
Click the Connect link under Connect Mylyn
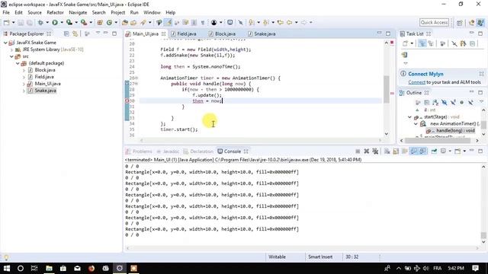tap(417, 82)
